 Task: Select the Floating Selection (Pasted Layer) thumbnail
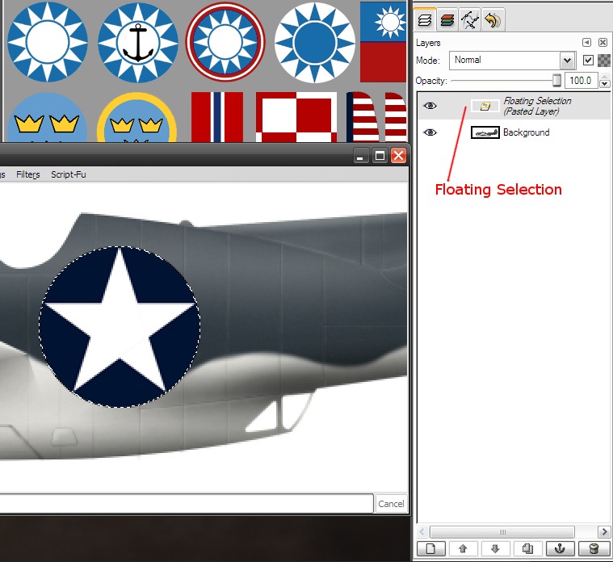pos(485,106)
